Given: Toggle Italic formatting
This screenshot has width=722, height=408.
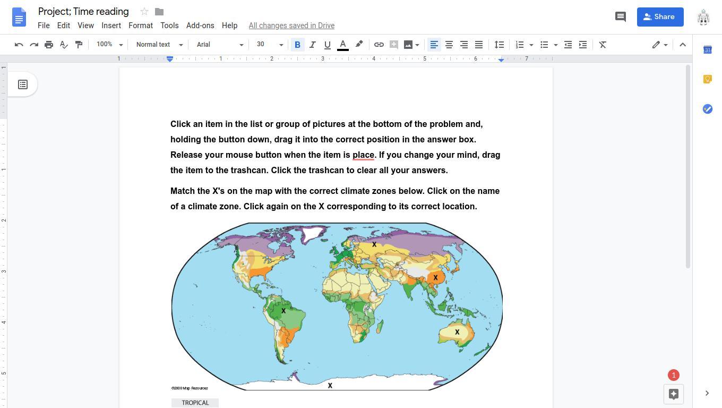Looking at the screenshot, I should (x=312, y=45).
